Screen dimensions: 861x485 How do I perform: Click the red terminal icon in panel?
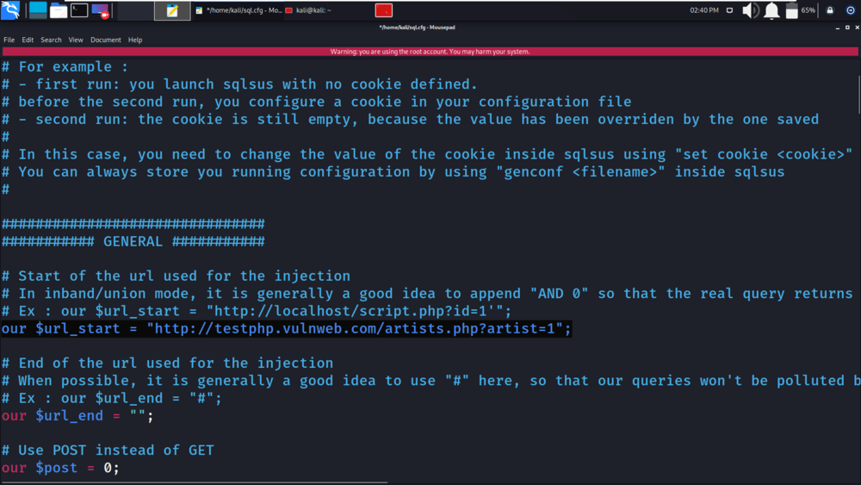[384, 10]
